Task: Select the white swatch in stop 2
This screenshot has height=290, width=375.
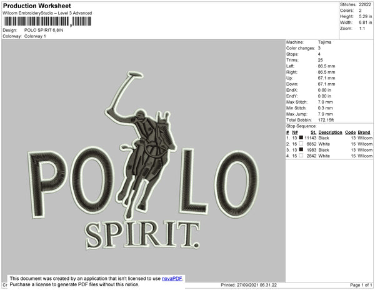Action: click(x=301, y=144)
